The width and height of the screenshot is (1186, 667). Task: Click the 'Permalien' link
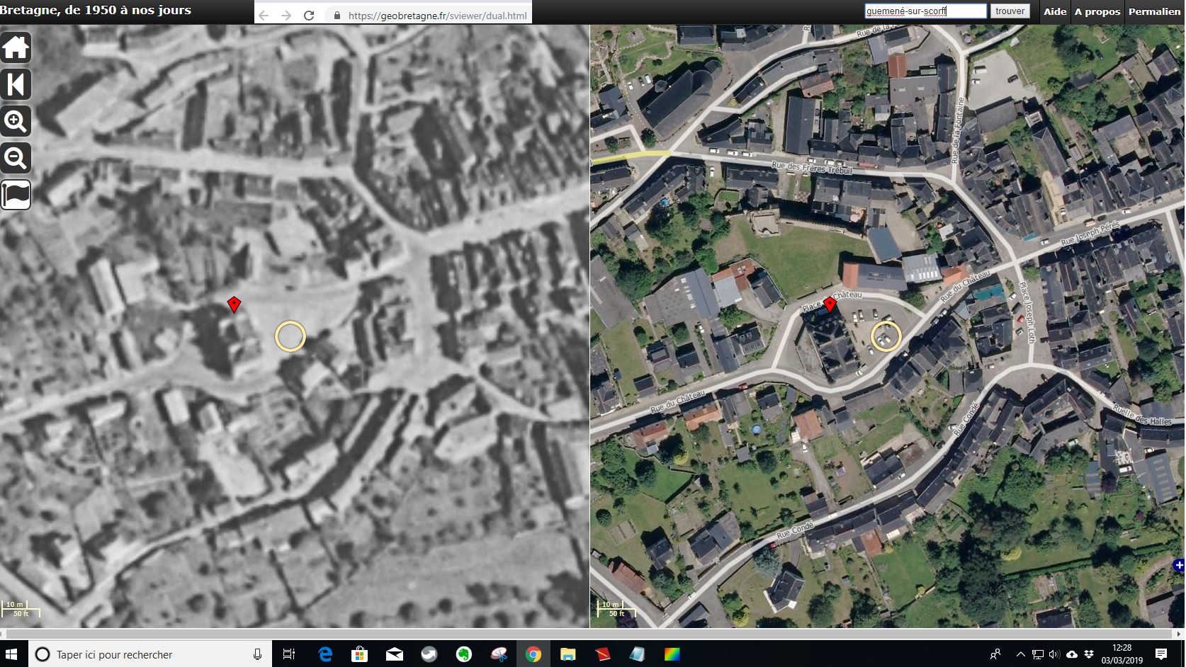(x=1154, y=11)
